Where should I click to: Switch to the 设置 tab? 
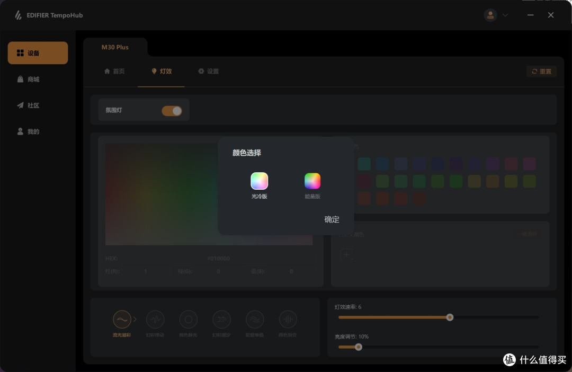[209, 71]
